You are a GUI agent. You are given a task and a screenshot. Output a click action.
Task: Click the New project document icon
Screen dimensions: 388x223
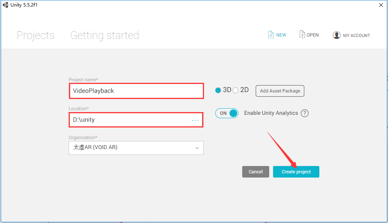(271, 35)
